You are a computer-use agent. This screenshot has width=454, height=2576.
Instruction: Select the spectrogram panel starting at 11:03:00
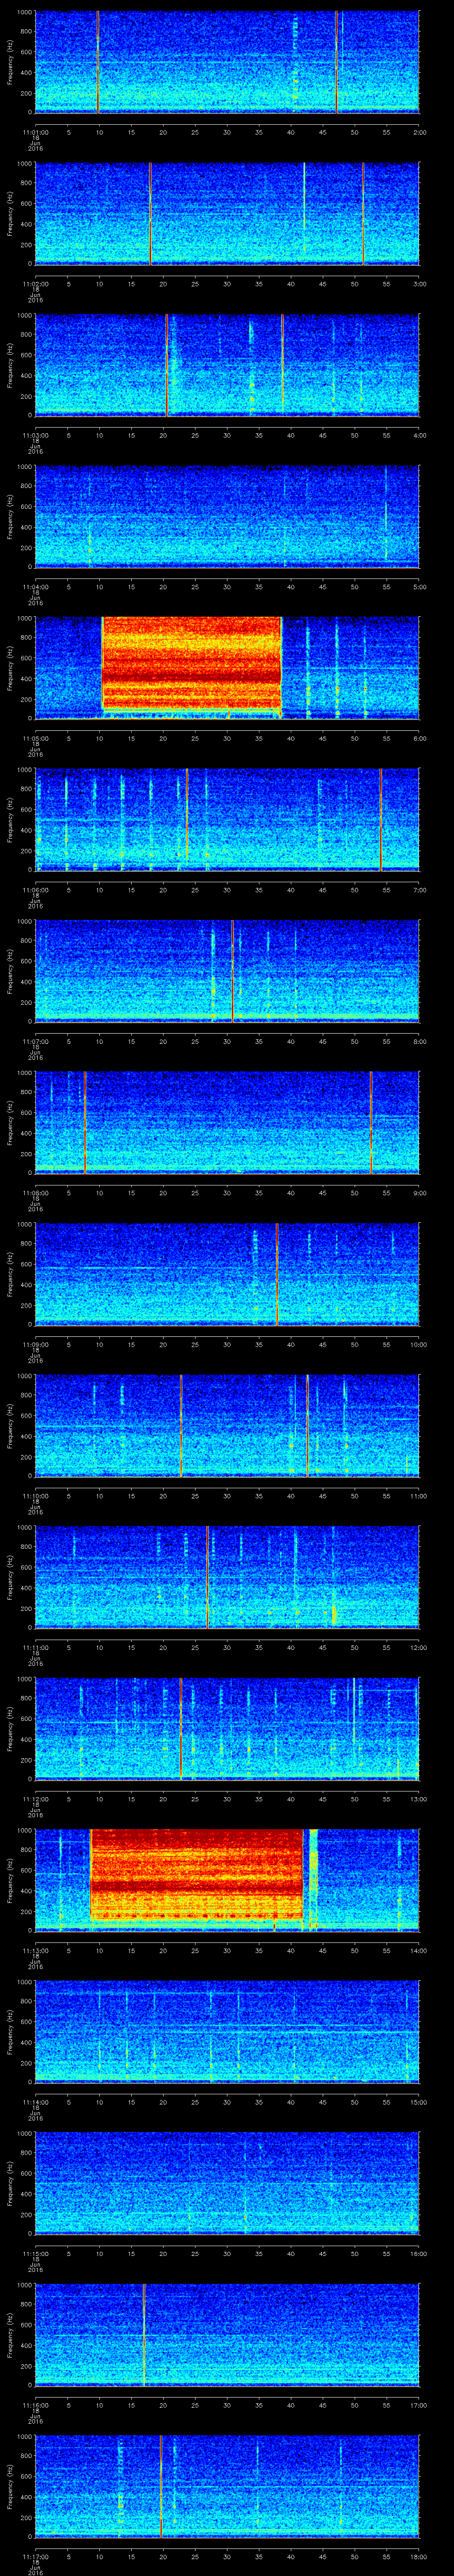(x=227, y=365)
